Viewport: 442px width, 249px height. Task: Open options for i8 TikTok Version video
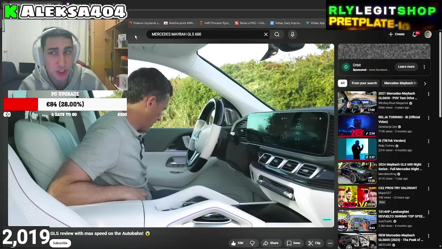point(429,141)
